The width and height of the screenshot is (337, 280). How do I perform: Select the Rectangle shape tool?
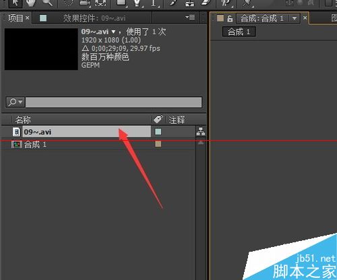(121, 3)
